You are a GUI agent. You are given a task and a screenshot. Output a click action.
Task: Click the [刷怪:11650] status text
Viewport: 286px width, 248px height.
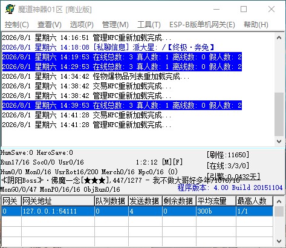pyautogui.click(x=228, y=155)
